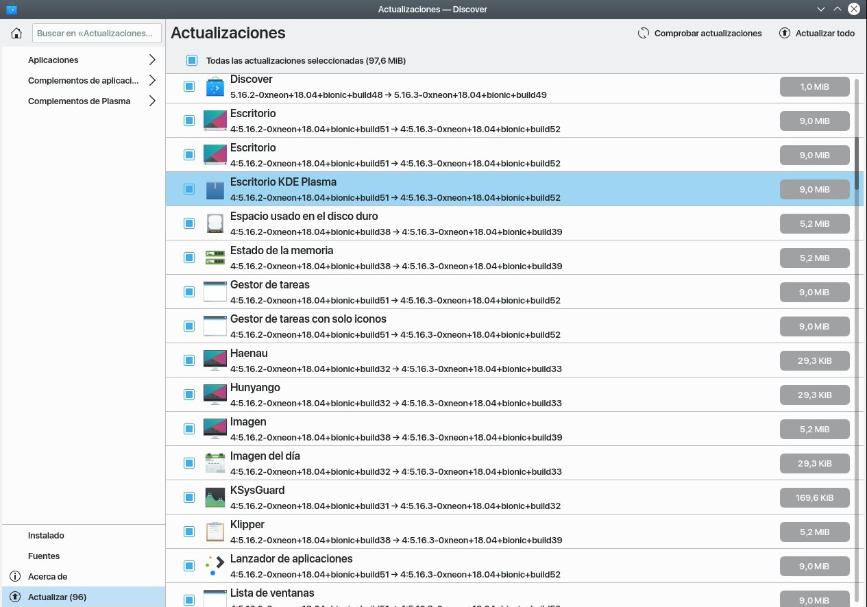This screenshot has height=607, width=867.
Task: Select the KSysGuard application icon
Action: click(215, 497)
